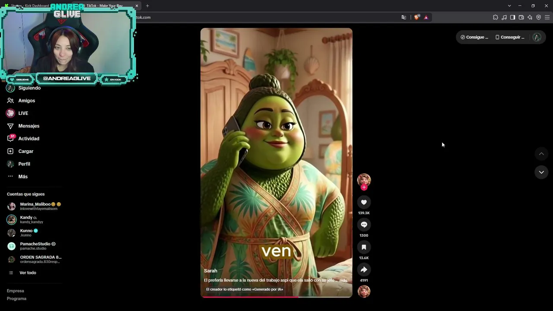Click the Mensajes paper-plane icon
The height and width of the screenshot is (311, 553).
point(10,126)
